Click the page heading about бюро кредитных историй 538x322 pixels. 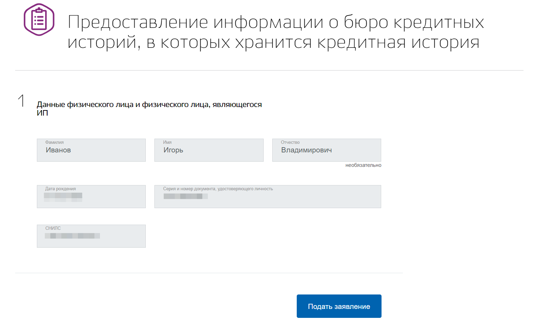coord(276,32)
